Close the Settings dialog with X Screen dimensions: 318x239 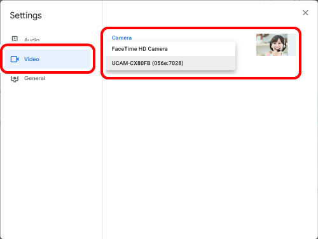point(305,13)
